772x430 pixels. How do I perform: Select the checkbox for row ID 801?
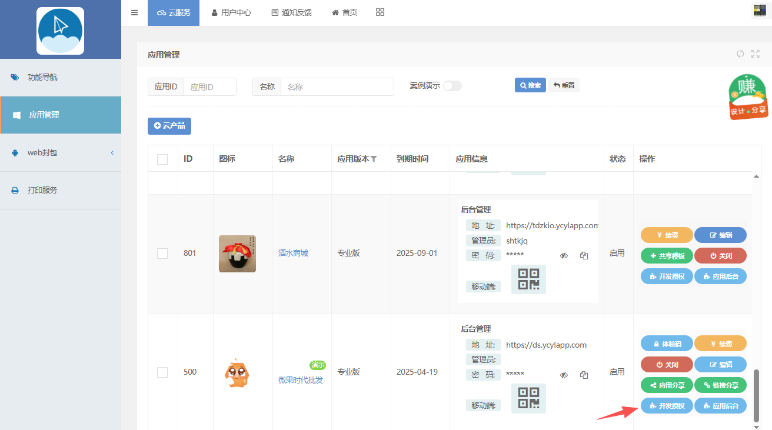tap(162, 254)
